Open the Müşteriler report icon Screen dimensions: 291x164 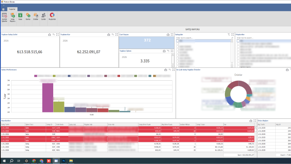pos(52,16)
